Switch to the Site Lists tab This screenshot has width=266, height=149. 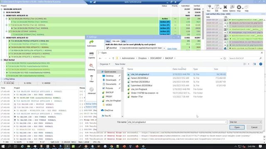pos(116,41)
